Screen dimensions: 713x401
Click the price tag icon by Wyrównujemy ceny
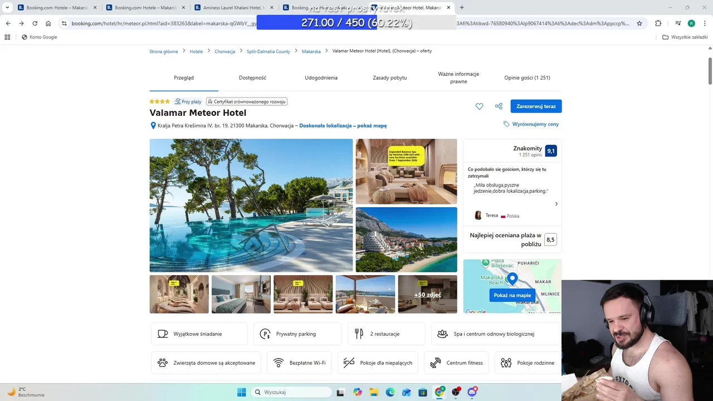506,124
